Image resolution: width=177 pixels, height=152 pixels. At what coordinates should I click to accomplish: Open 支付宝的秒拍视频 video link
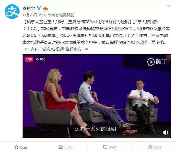click(x=47, y=49)
